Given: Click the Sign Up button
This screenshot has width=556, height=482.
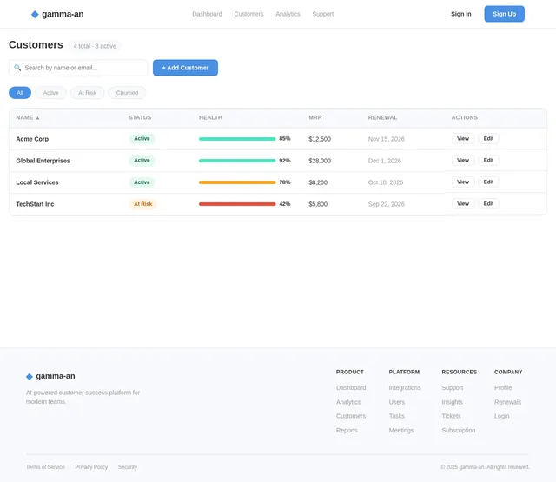Looking at the screenshot, I should (504, 14).
